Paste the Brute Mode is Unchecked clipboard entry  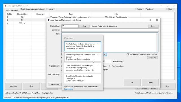tap(82, 68)
